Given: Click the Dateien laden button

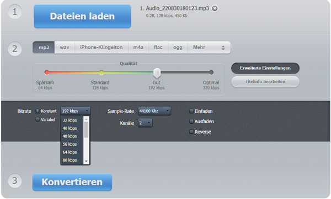Looking at the screenshot, I should (82, 16).
